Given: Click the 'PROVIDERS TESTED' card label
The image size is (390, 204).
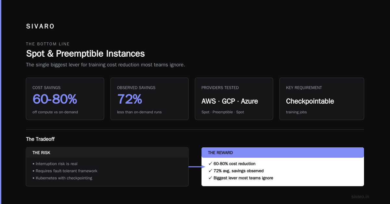Looking at the screenshot, I should coord(220,88).
